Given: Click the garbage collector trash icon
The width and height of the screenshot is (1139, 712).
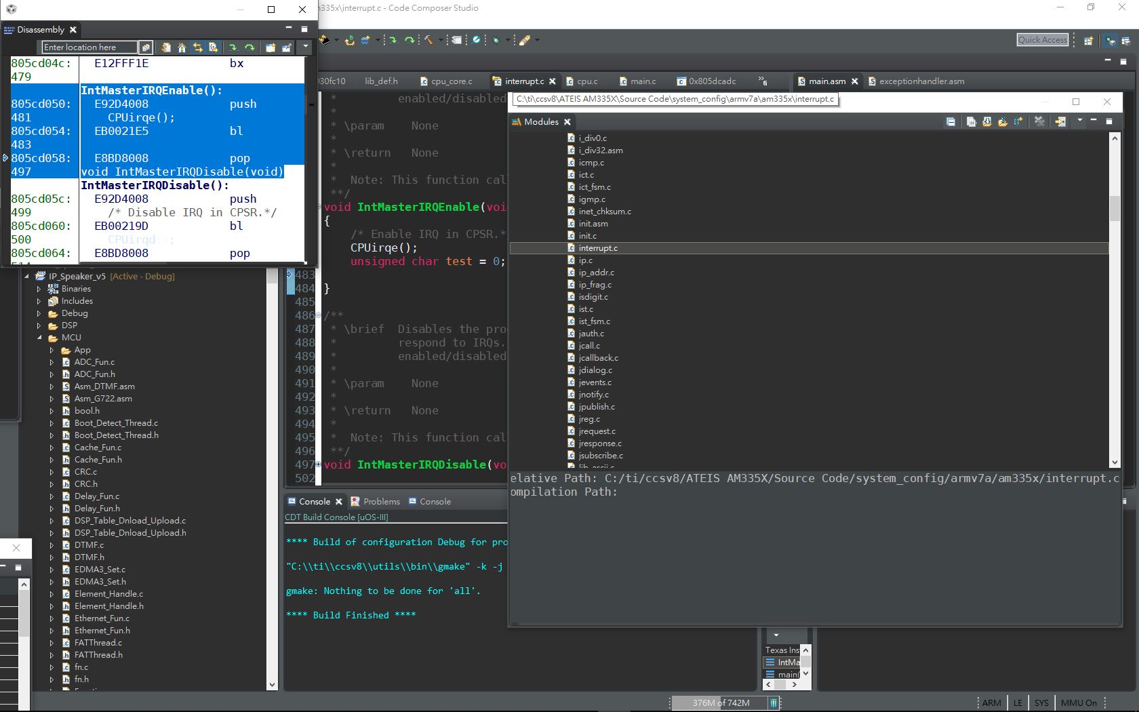Looking at the screenshot, I should (774, 703).
